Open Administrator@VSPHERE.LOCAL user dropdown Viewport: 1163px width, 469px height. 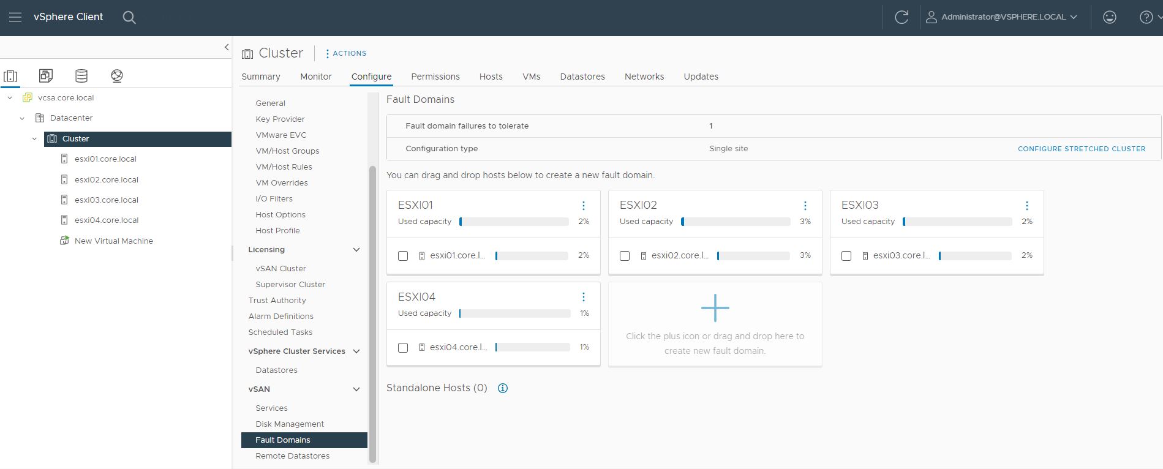pyautogui.click(x=1001, y=17)
